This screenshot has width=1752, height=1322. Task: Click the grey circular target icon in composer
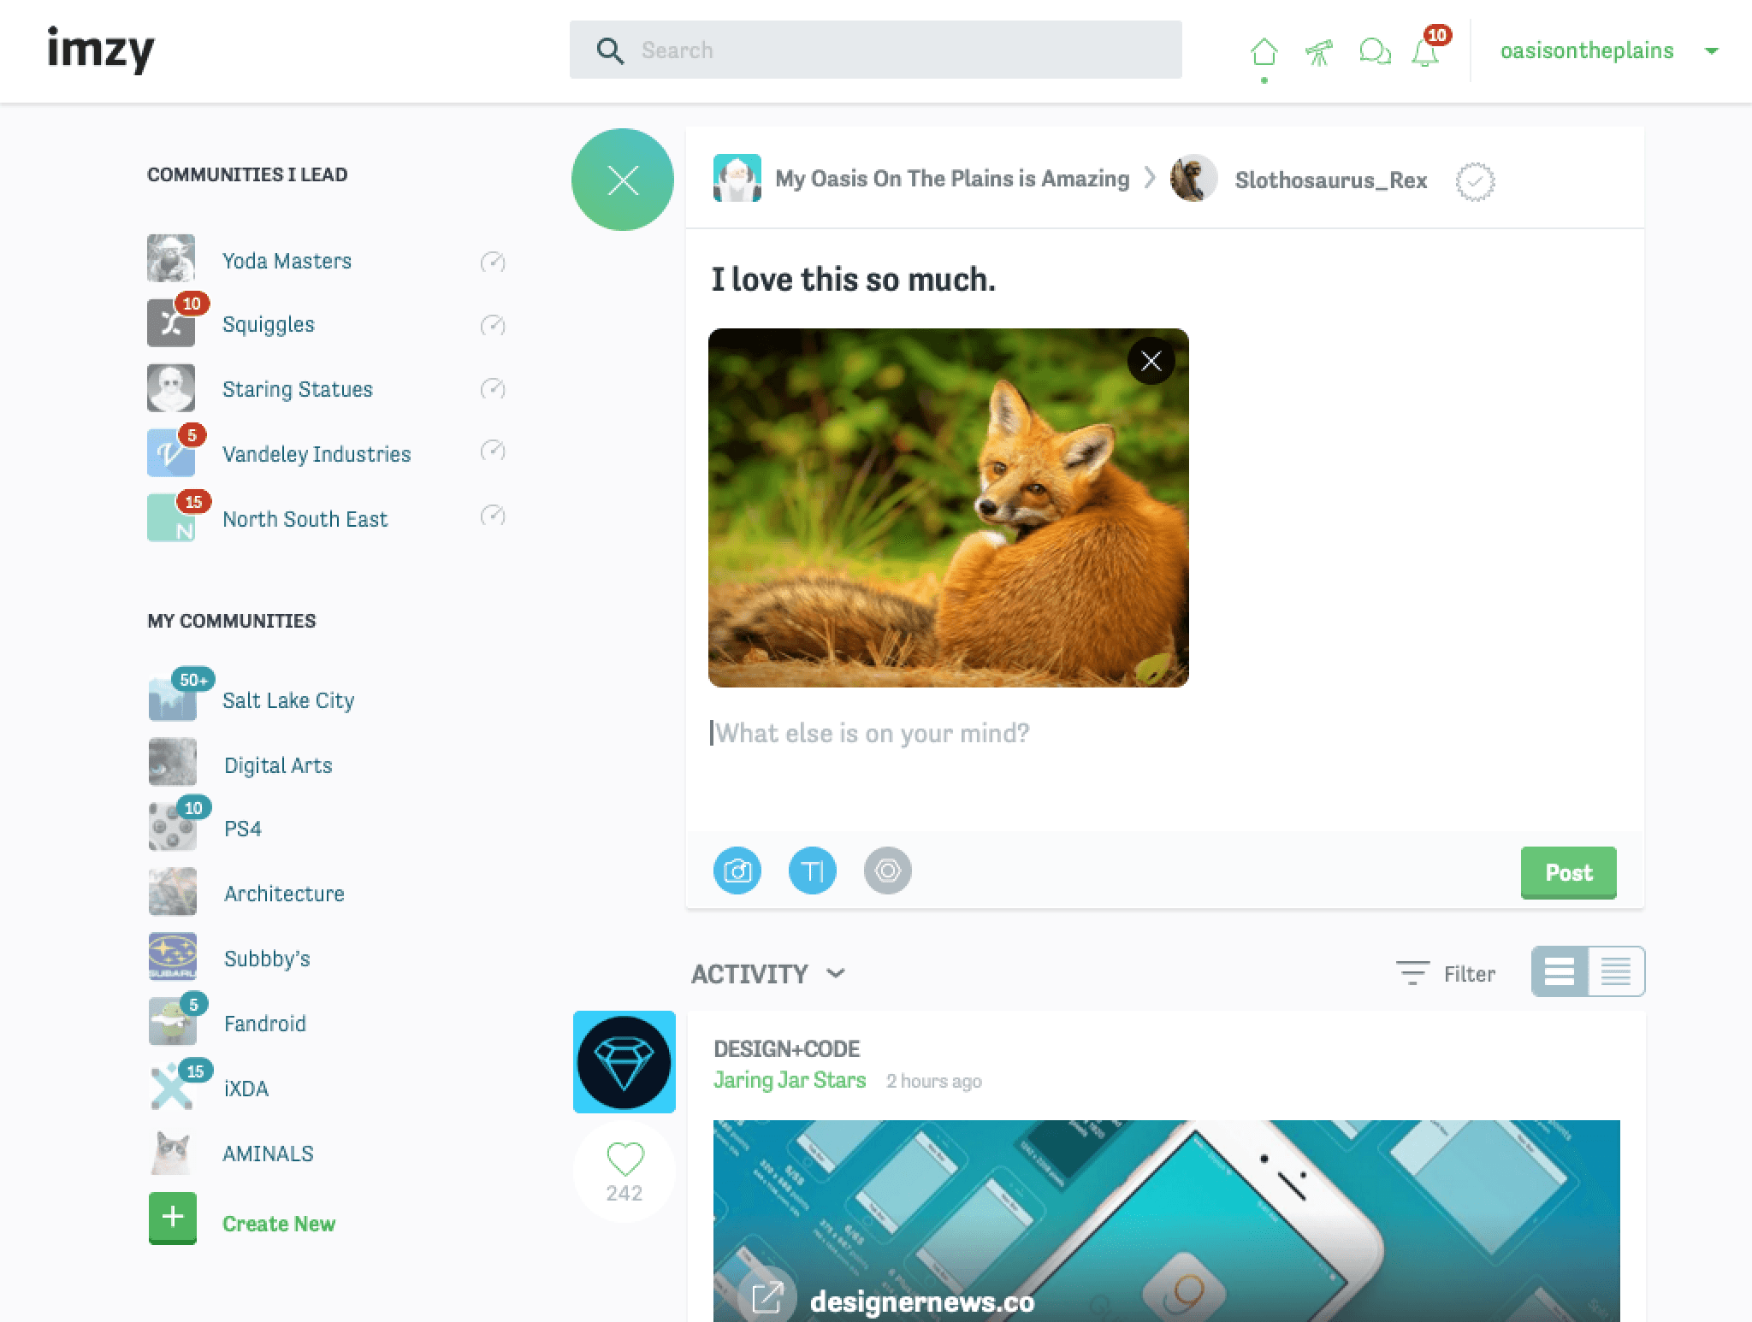point(888,871)
